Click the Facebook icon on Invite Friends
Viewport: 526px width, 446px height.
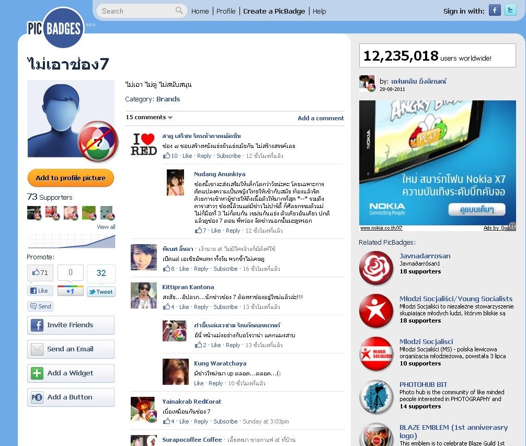point(37,325)
